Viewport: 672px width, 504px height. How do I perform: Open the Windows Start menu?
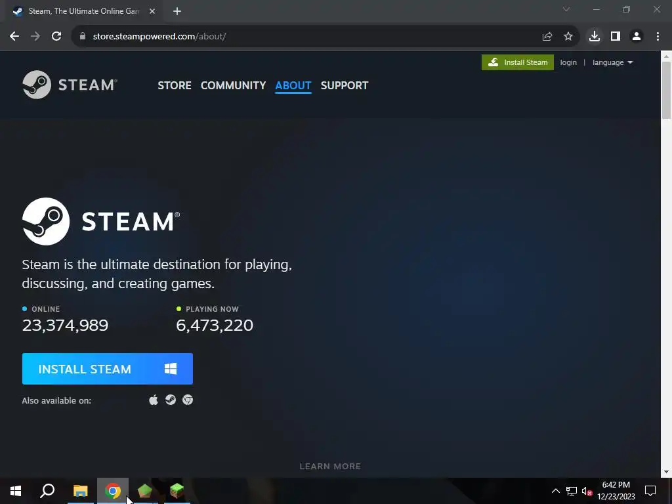coord(16,491)
